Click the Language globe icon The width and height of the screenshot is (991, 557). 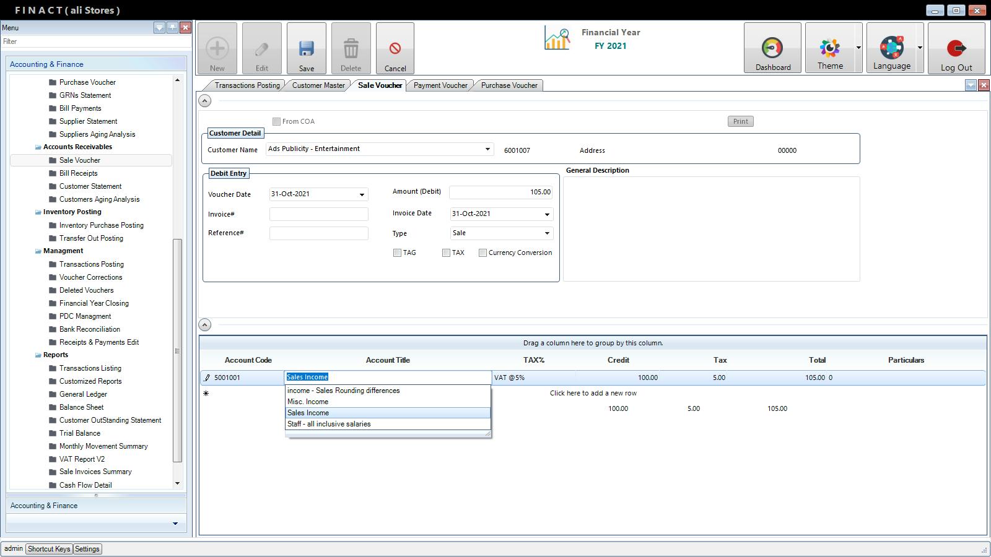pyautogui.click(x=891, y=48)
